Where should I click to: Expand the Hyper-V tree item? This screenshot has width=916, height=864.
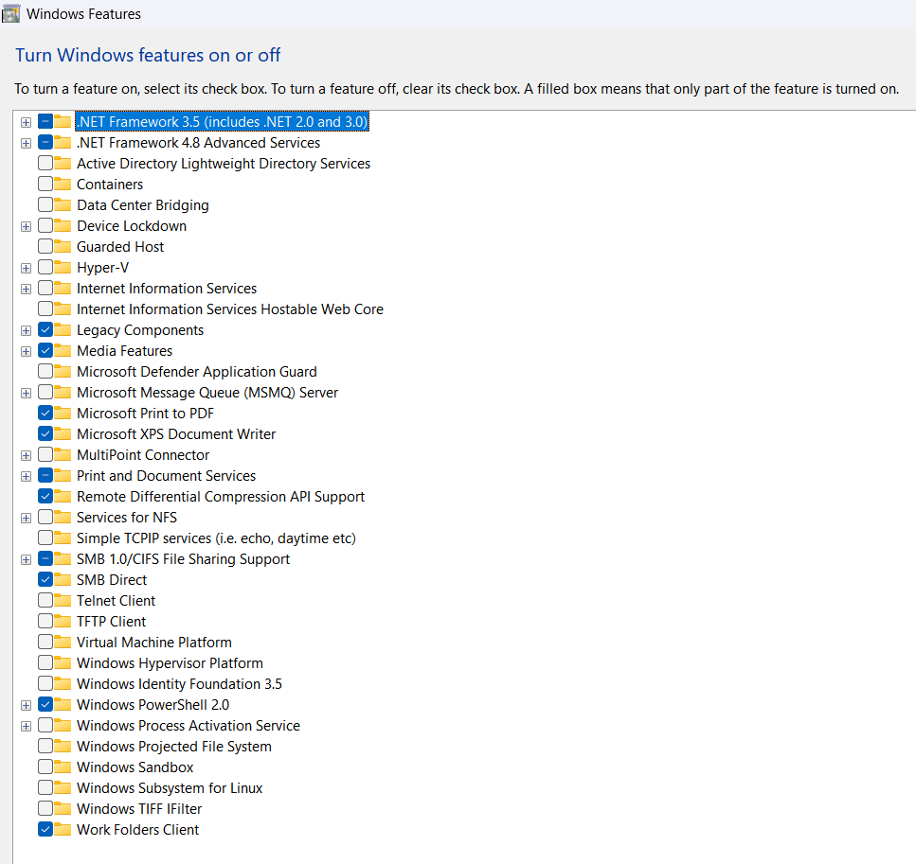coord(26,267)
